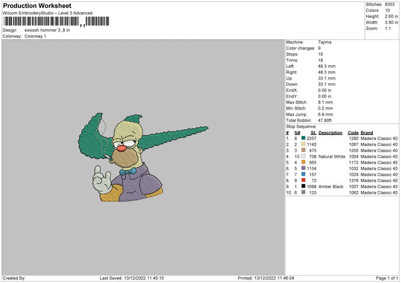
Task: Click the blue swatch in stop 7
Action: pyautogui.click(x=303, y=174)
